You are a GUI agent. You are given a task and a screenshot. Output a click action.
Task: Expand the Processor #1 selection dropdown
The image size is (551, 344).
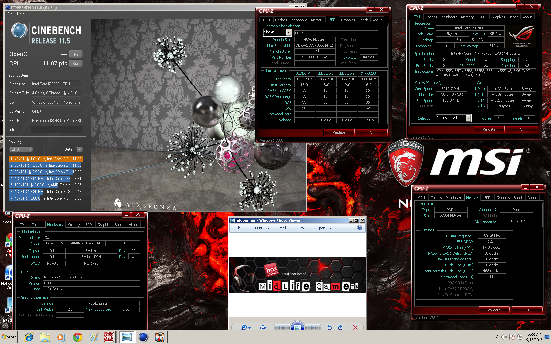[x=468, y=118]
